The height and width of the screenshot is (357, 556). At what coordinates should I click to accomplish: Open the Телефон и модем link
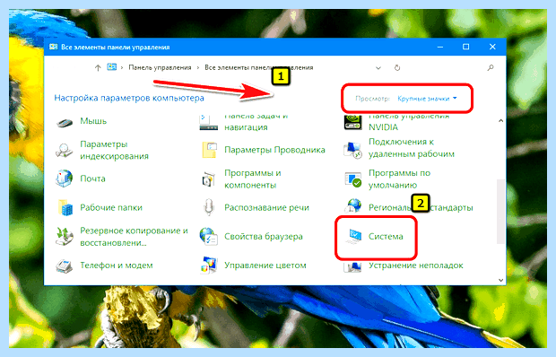click(x=117, y=266)
